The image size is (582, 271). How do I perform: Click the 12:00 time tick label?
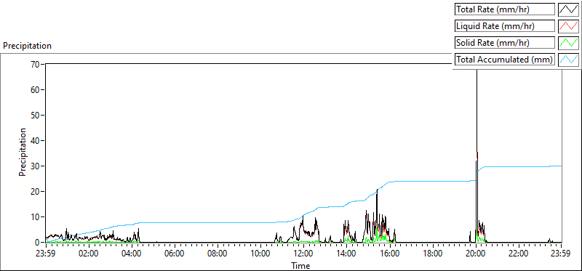[303, 254]
